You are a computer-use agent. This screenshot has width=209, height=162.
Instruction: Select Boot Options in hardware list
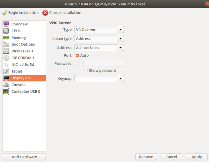pyautogui.click(x=24, y=44)
